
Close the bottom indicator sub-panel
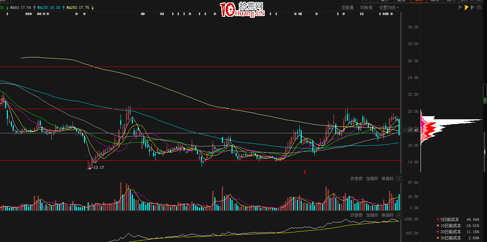pos(399,215)
